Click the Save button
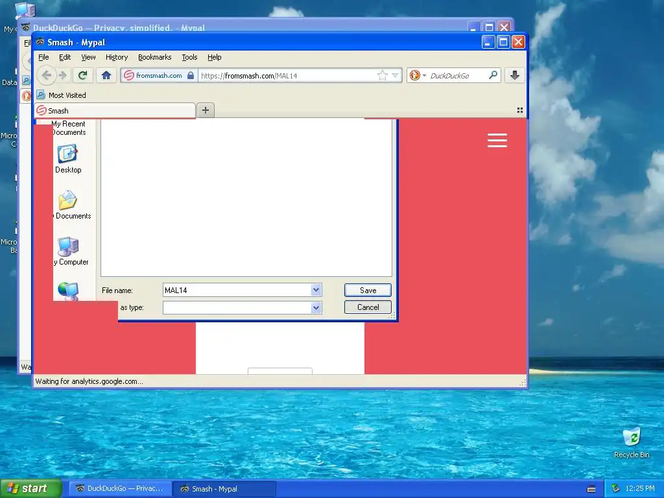Screen dimensions: 664x498 368,290
